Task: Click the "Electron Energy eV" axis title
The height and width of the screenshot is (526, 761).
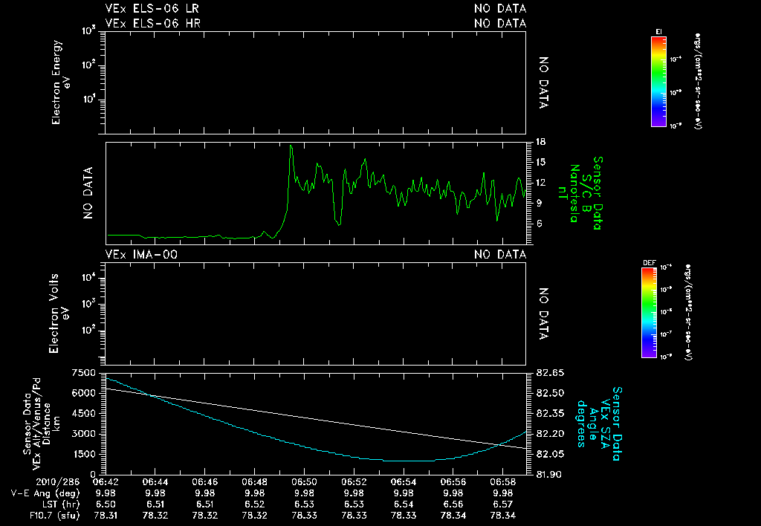Action: [61, 82]
